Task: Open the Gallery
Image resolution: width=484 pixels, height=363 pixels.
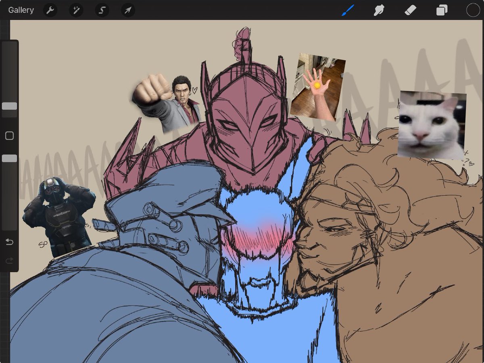Action: tap(21, 10)
